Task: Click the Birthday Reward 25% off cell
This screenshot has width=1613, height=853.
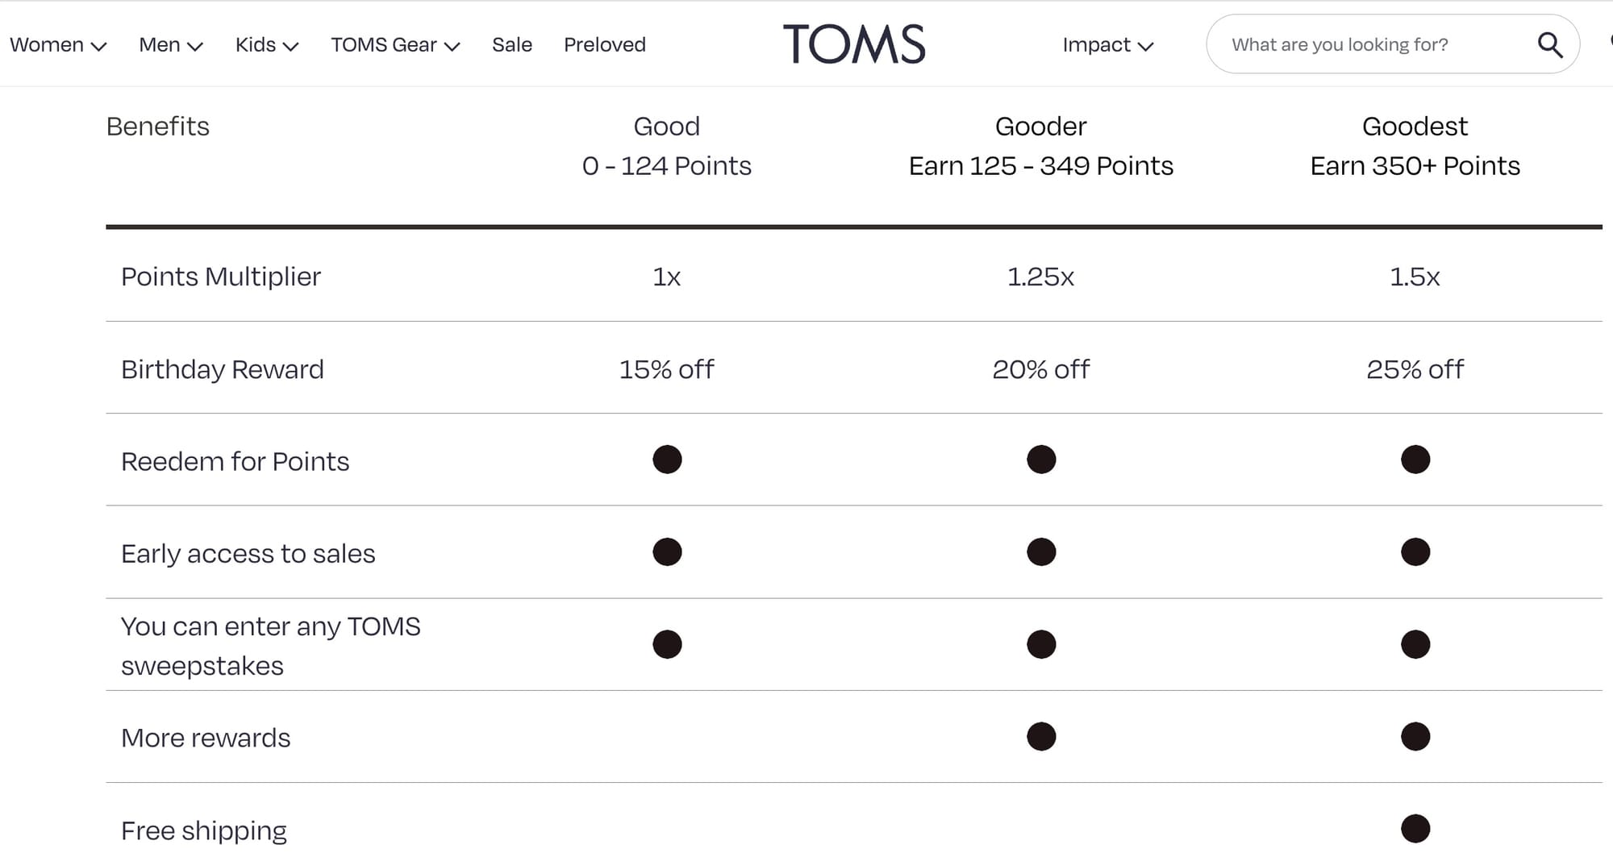Action: pos(1414,369)
